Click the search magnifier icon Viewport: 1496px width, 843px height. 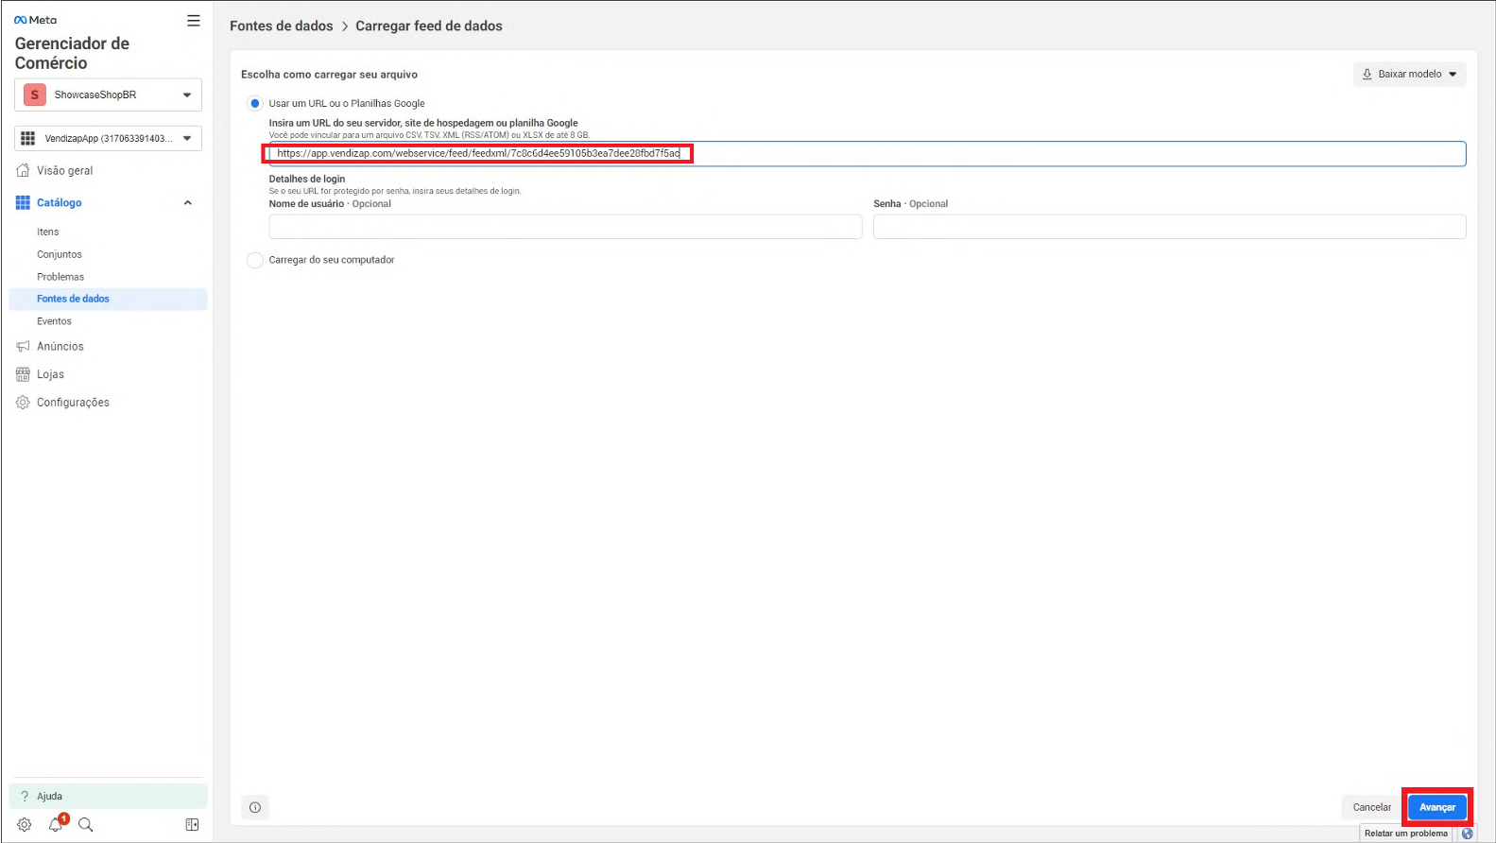click(86, 824)
